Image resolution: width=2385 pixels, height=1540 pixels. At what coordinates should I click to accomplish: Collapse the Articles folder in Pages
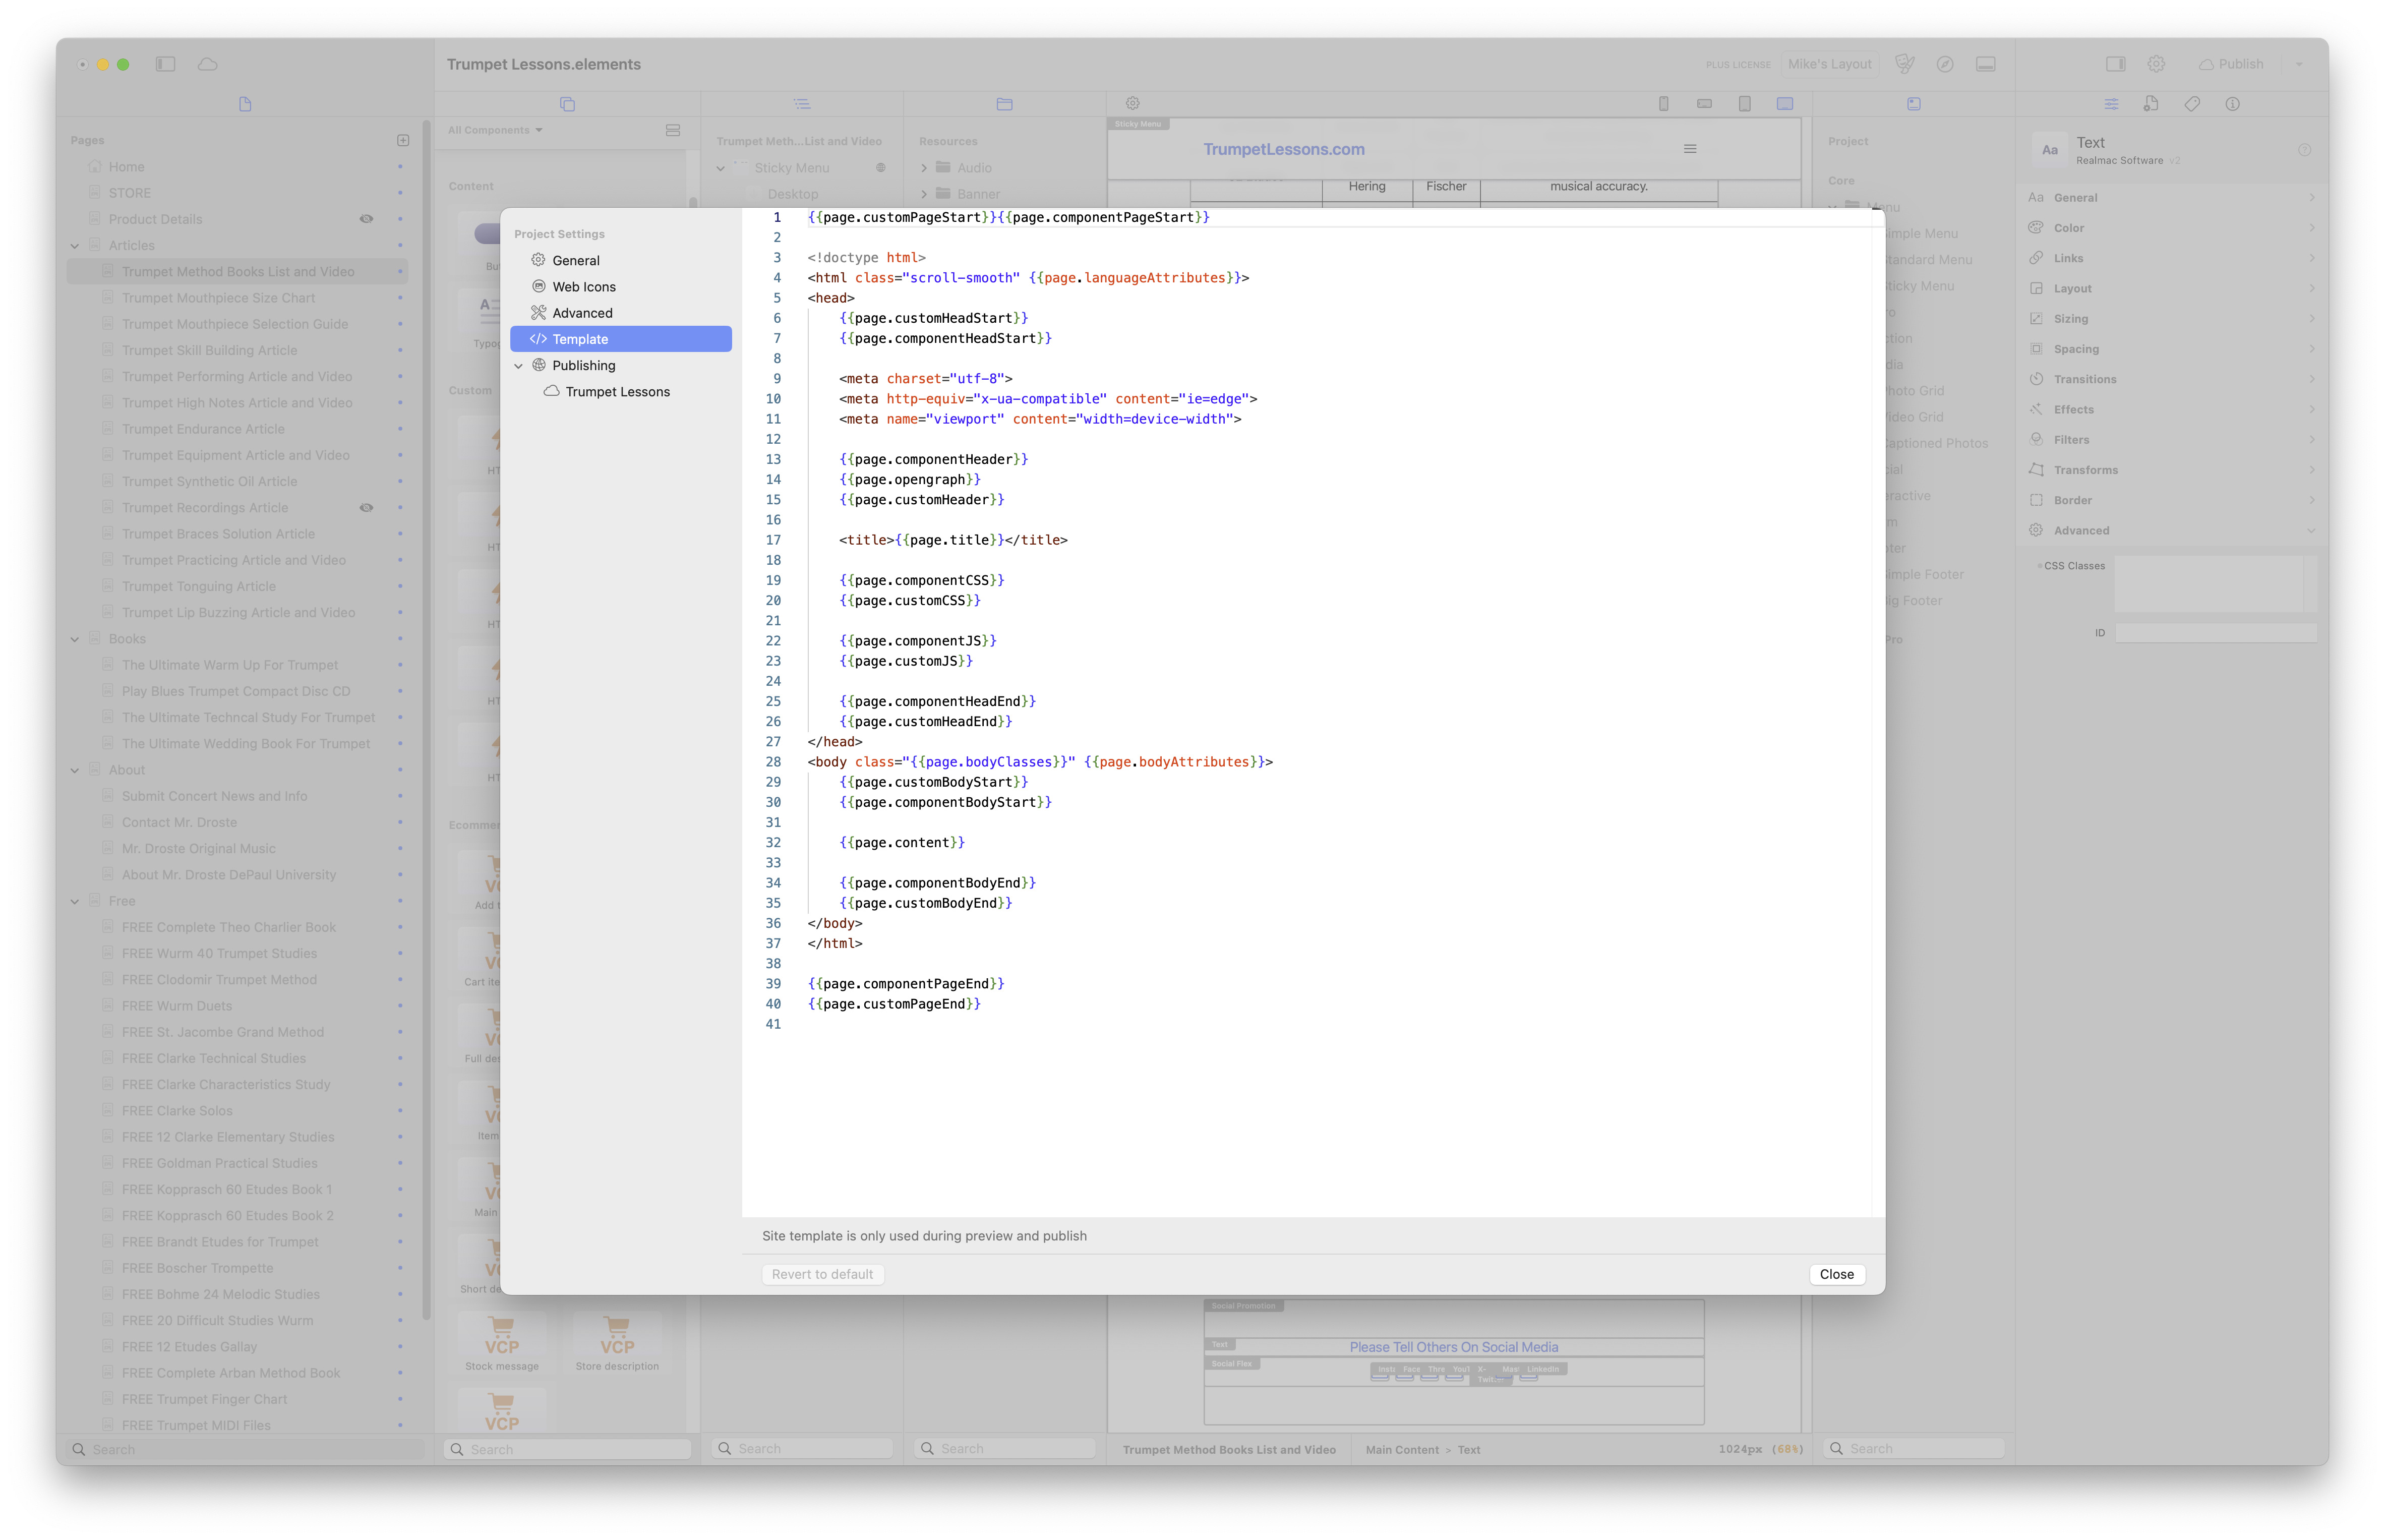point(75,246)
